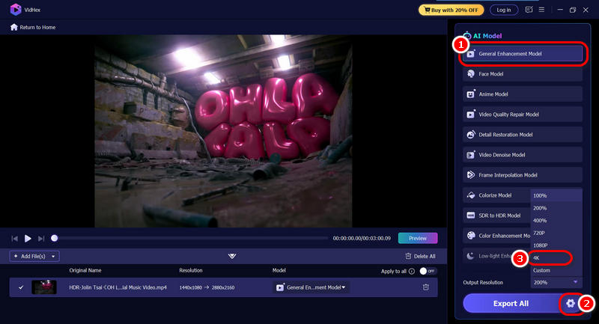Toggle the Apply to all switch
Image resolution: width=599 pixels, height=324 pixels.
point(427,270)
